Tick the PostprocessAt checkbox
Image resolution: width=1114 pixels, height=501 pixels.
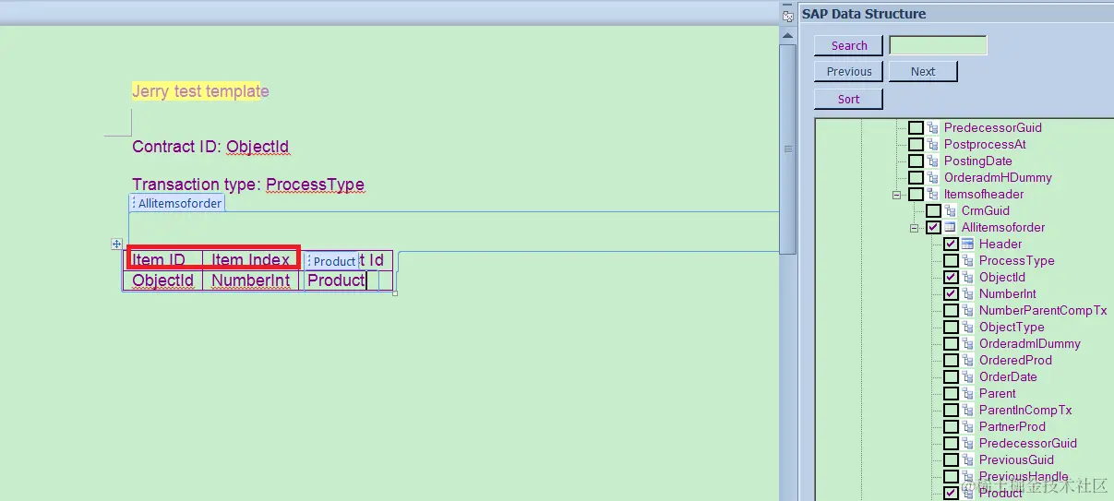(x=916, y=144)
